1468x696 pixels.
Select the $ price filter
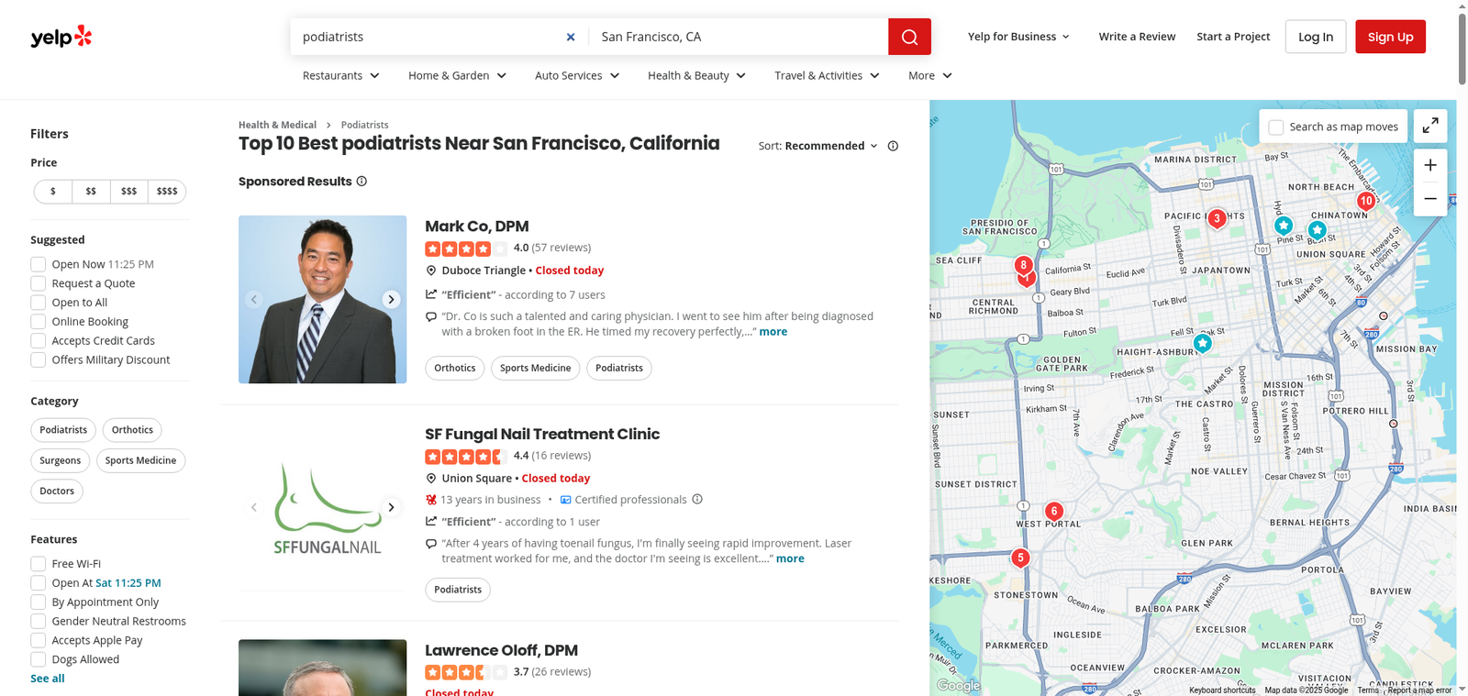click(53, 192)
